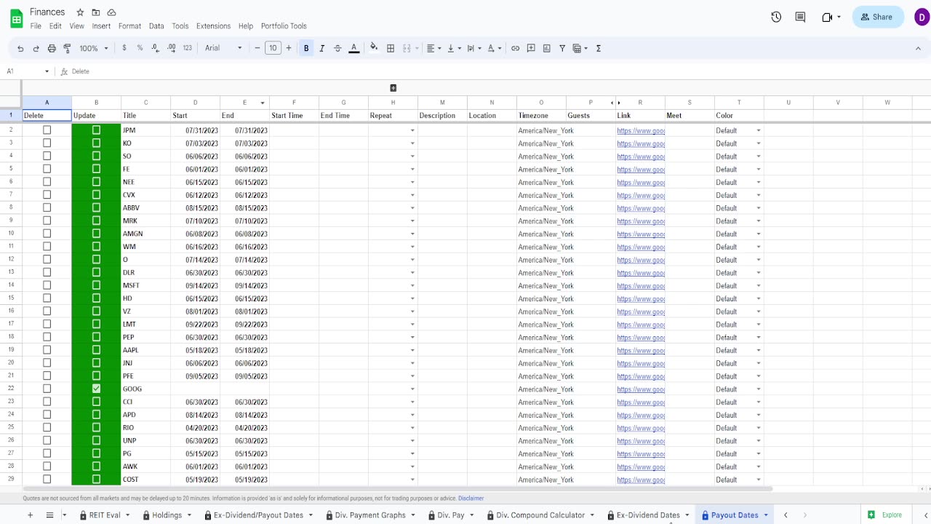Toggle italic formatting
The width and height of the screenshot is (931, 524).
(321, 48)
